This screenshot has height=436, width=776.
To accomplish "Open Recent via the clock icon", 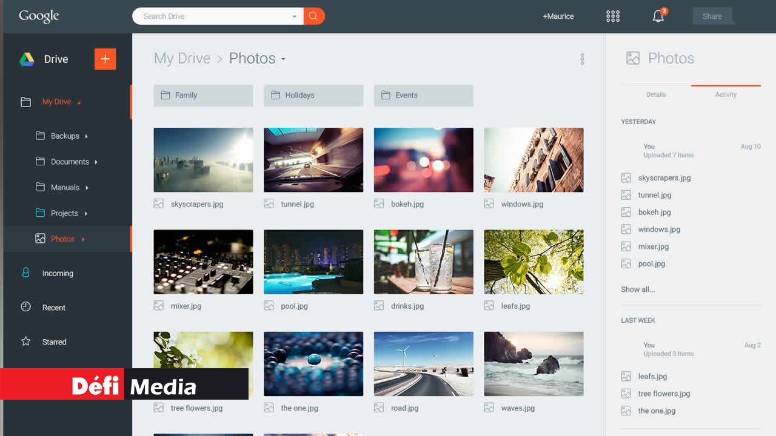I will click(x=25, y=307).
